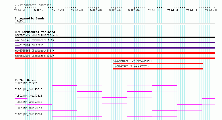The width and height of the screenshot is (222, 120).
Task: Click the 59861.3k ruler tick label
Action: tap(96, 10)
